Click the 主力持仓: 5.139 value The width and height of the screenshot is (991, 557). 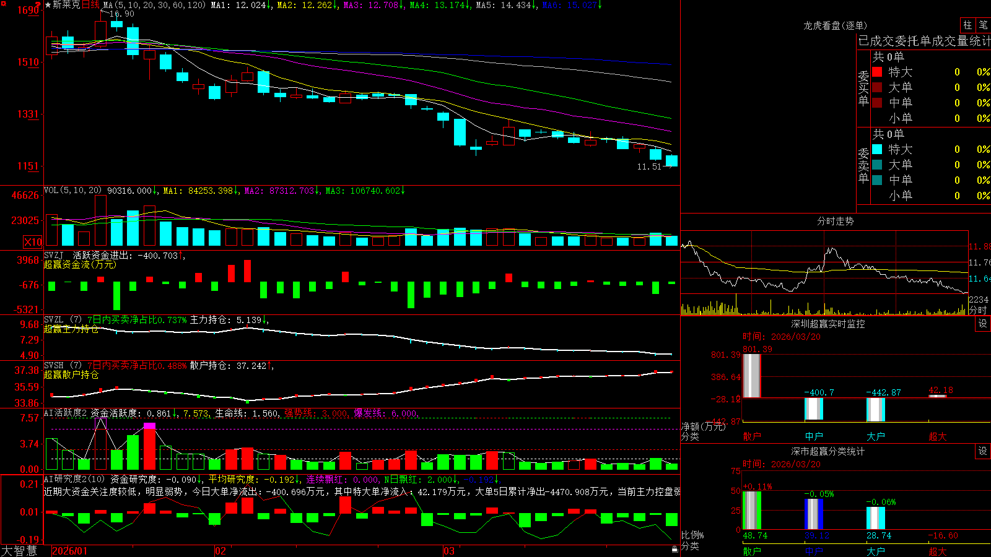[229, 320]
